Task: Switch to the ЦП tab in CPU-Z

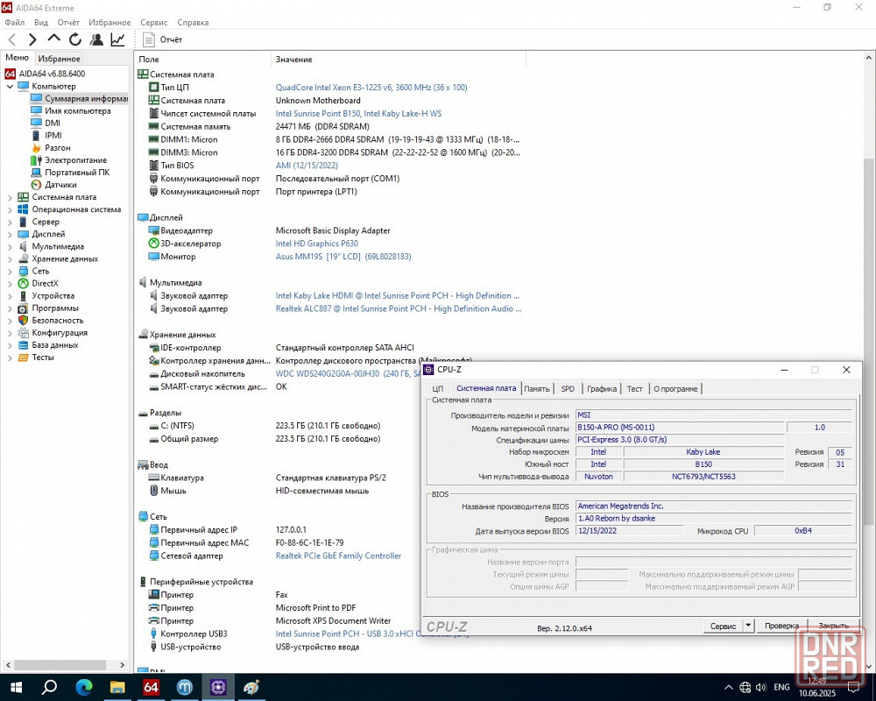Action: point(437,388)
